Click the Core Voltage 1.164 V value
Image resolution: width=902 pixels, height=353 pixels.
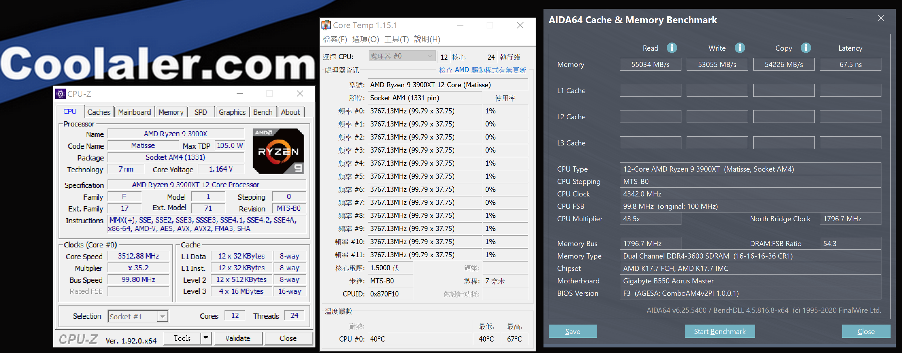221,169
